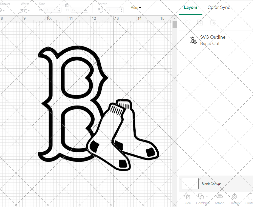The height and width of the screenshot is (207, 253).
Task: Toggle the size aspect ratio lock
Action: tap(67, 5)
